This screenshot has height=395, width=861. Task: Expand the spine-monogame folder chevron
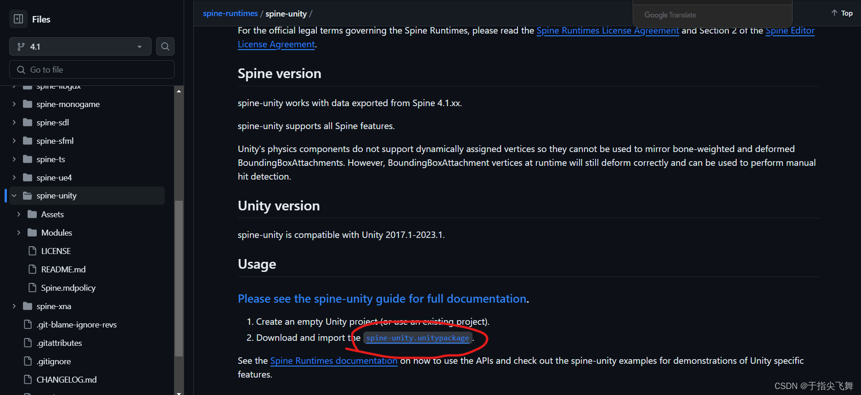point(14,104)
